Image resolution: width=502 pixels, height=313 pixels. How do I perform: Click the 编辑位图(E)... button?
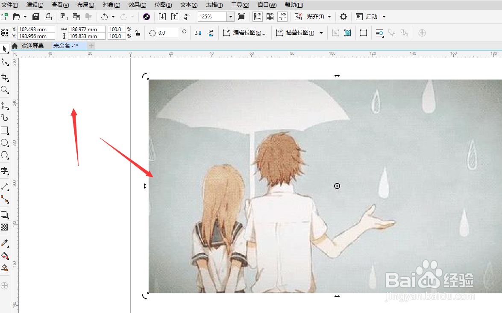[244, 32]
